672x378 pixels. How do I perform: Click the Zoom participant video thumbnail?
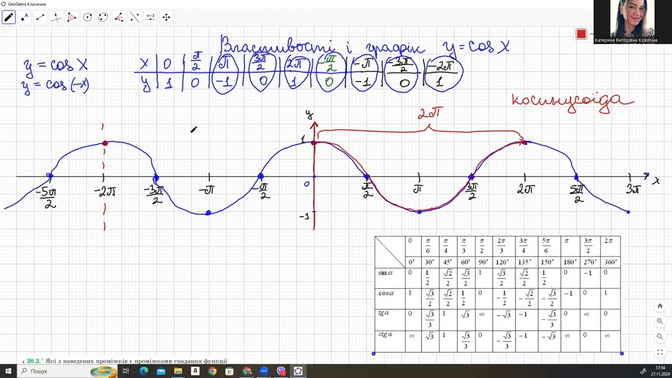click(x=633, y=22)
